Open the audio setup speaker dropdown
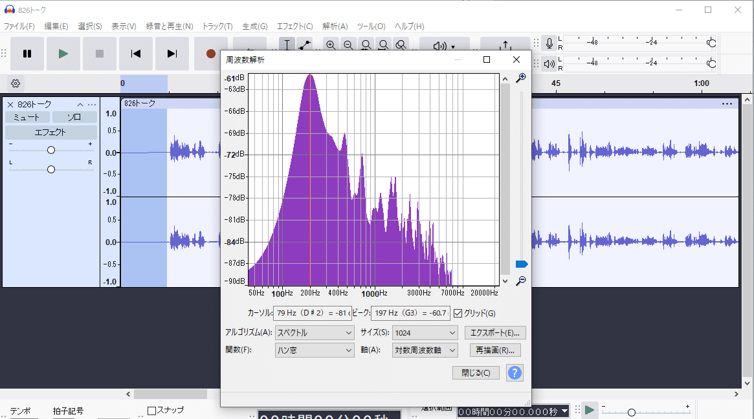The width and height of the screenshot is (754, 419). coord(445,46)
